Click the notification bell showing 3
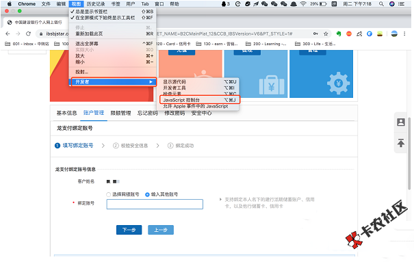The width and height of the screenshot is (414, 262). [x=226, y=4]
